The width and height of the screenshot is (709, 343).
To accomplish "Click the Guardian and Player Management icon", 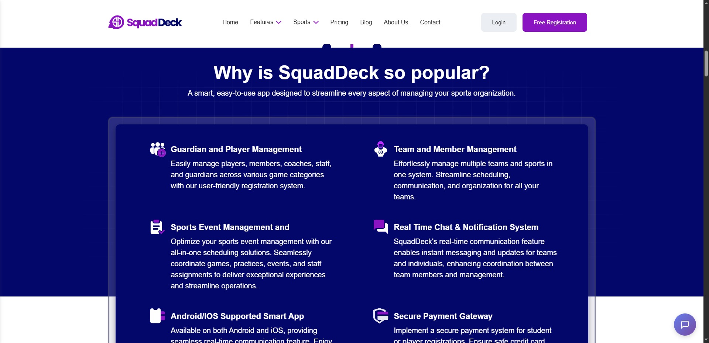I will pos(158,150).
